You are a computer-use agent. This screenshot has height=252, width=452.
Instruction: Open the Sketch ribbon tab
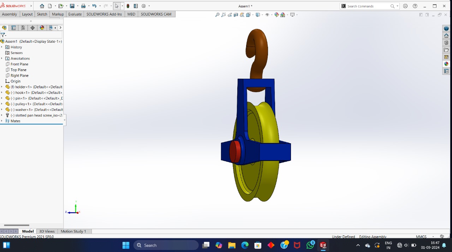pyautogui.click(x=42, y=14)
